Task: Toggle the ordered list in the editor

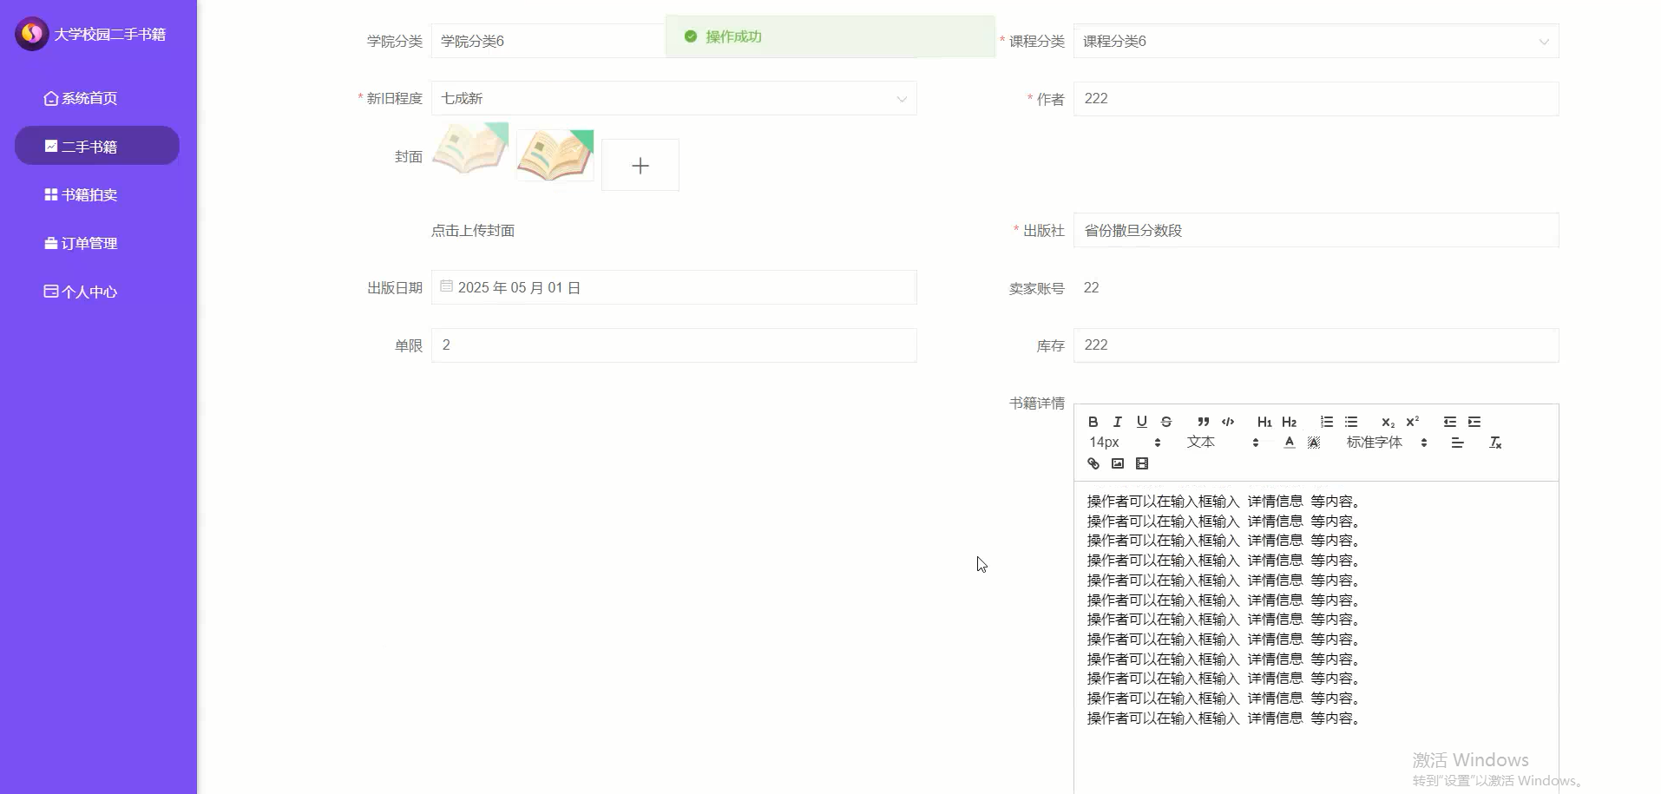Action: (x=1326, y=422)
